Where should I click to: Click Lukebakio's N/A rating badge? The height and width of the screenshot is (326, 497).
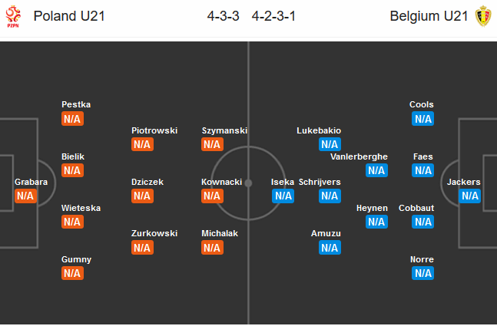coord(330,144)
